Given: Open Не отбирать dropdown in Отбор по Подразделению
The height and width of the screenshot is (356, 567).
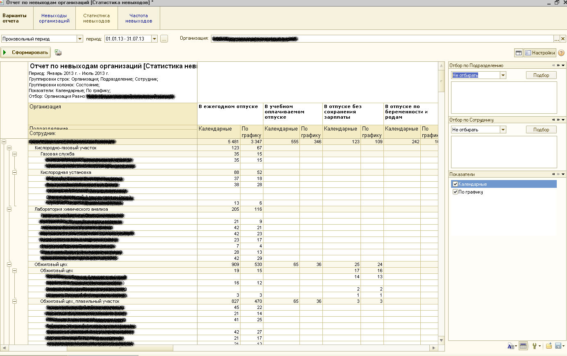Looking at the screenshot, I should point(503,75).
